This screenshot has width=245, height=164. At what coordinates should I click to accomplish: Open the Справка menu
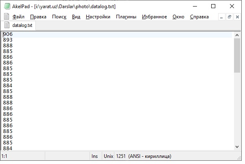199,17
